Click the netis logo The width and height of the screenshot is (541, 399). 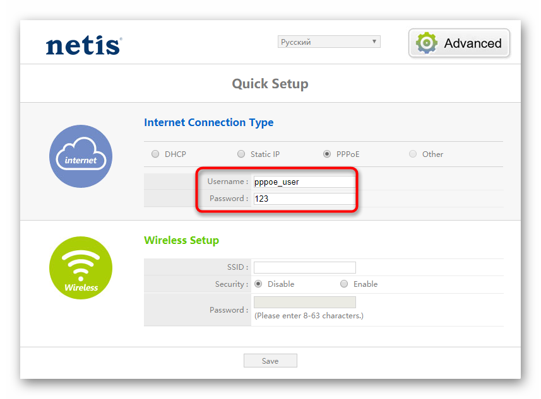pos(83,45)
